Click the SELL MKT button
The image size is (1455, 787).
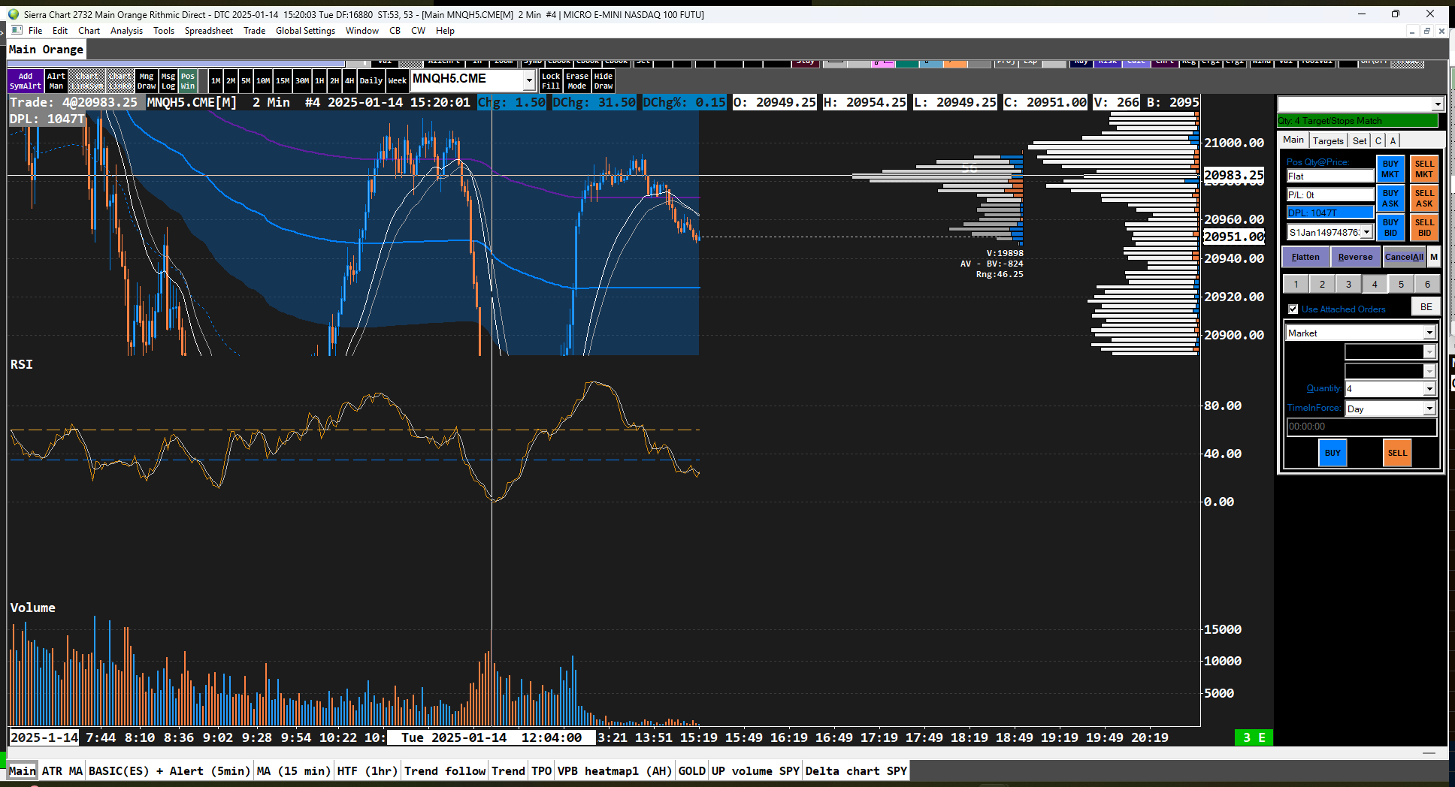click(1424, 169)
